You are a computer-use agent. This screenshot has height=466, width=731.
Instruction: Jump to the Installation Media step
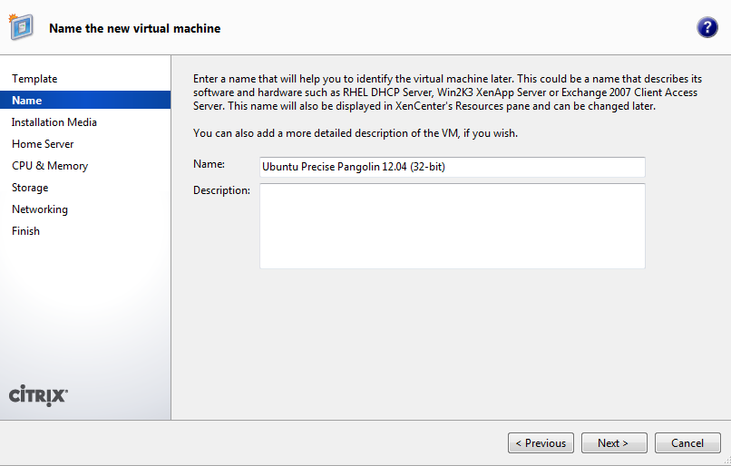point(54,122)
